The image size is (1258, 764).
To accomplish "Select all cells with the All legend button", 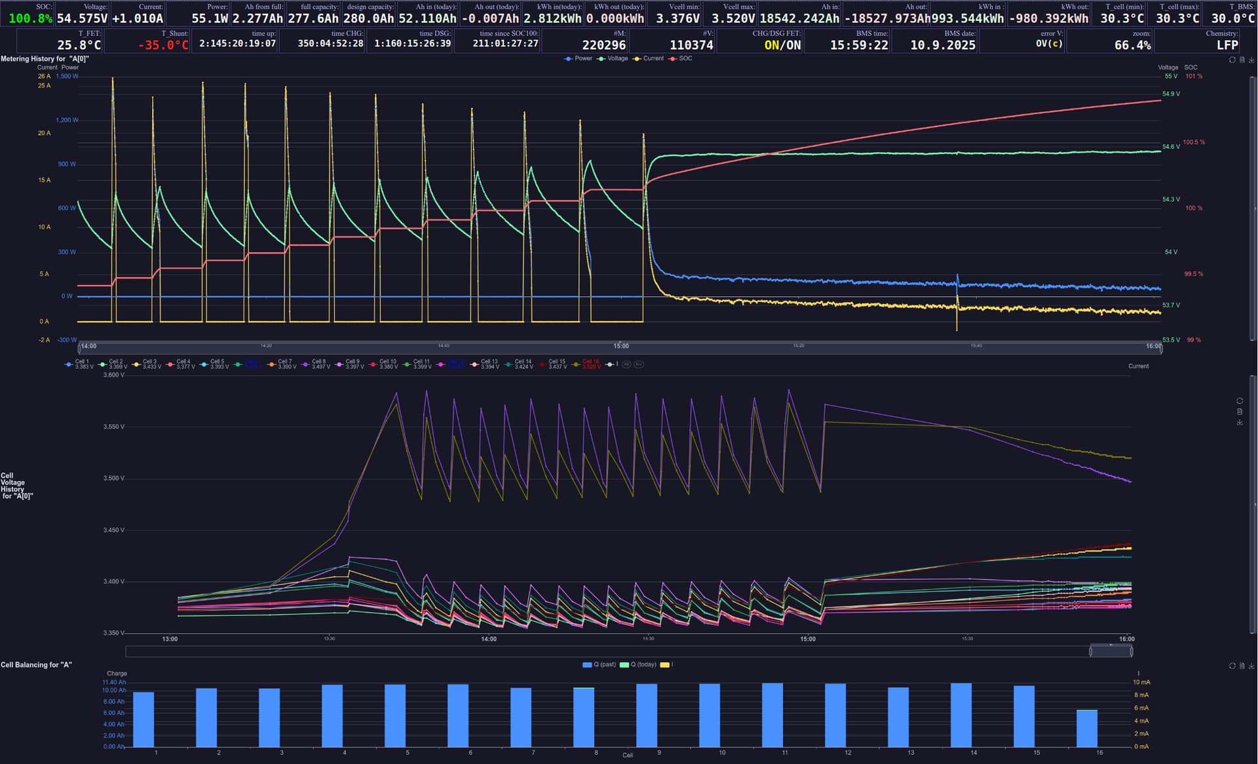I will pyautogui.click(x=626, y=364).
